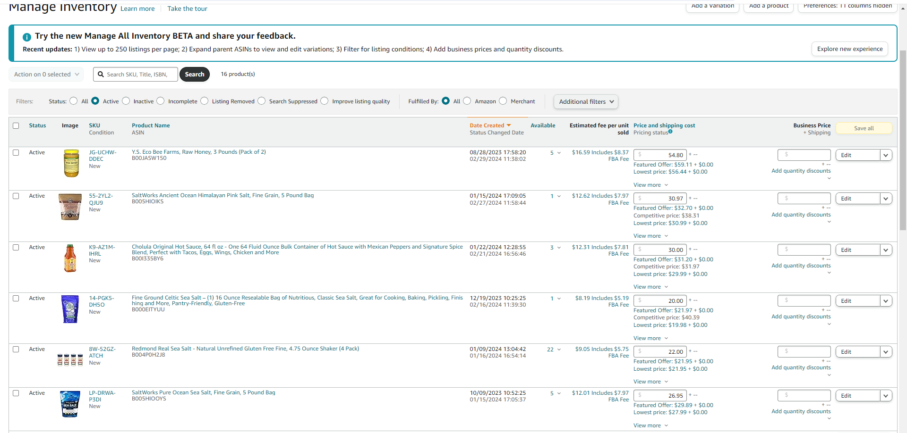Click Edit button for the raw honey row
This screenshot has width=907, height=433.
[858, 155]
